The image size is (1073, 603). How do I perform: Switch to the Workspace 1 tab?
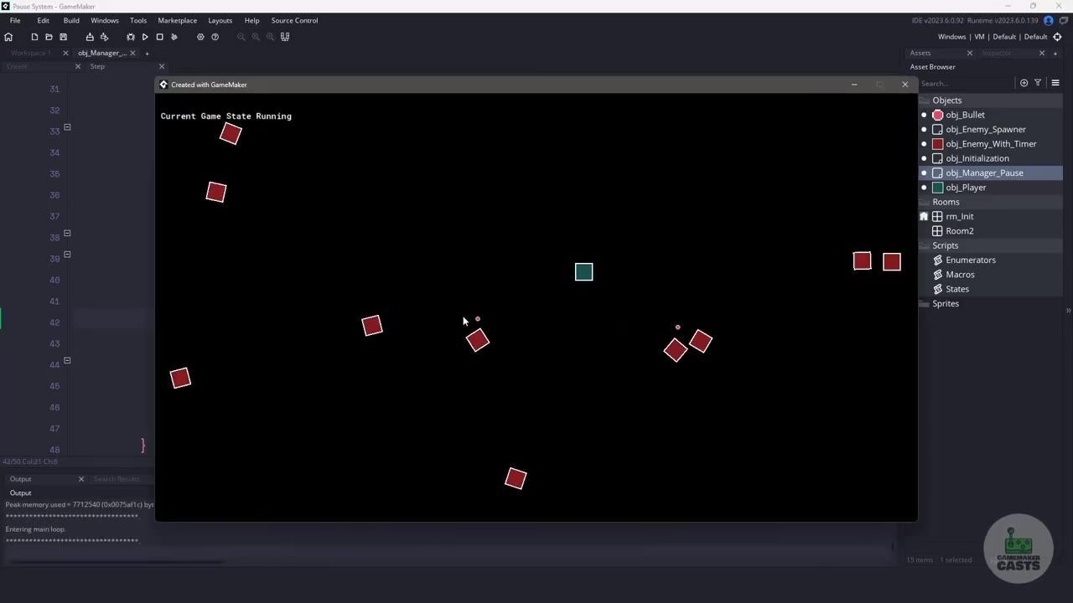click(x=30, y=53)
